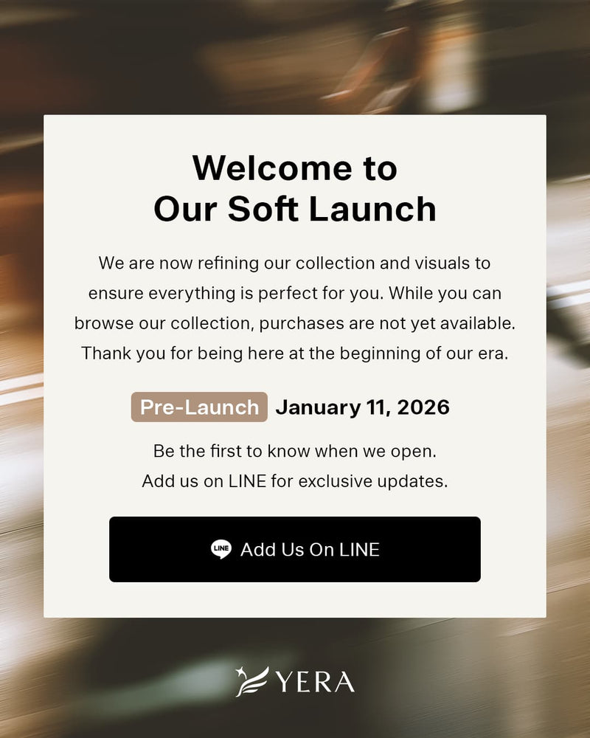
Task: Select the Pre-Launch badge
Action: tap(199, 407)
